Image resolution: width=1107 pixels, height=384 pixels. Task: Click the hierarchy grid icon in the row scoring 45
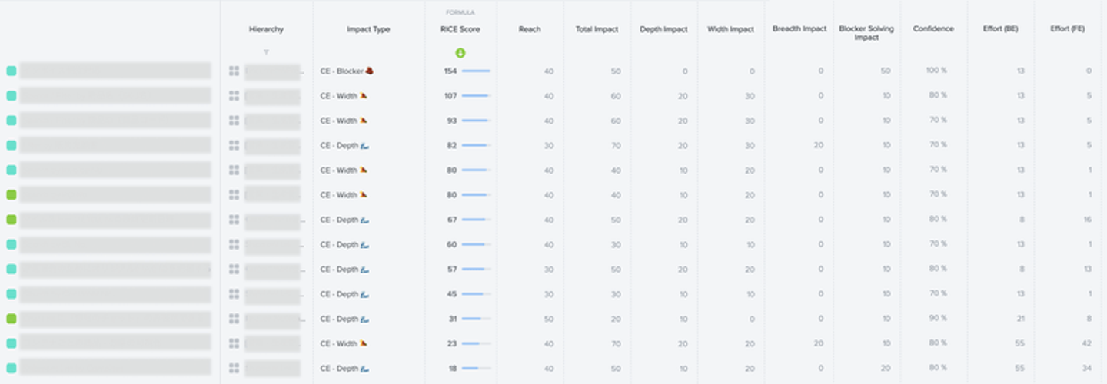coord(234,294)
